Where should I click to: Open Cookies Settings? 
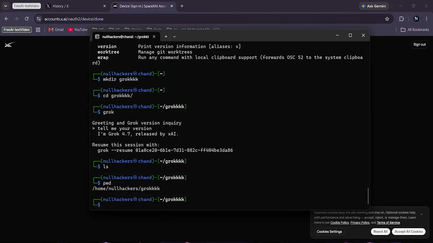329,232
